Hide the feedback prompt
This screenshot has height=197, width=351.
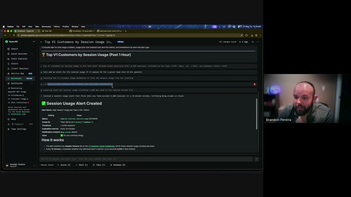[x=31, y=124]
